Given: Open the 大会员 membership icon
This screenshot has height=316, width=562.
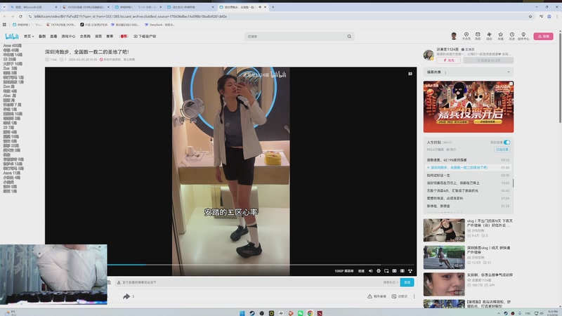Looking at the screenshot, I should pyautogui.click(x=466, y=36).
